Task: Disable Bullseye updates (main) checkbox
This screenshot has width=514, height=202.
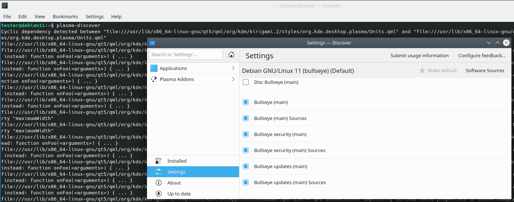Action: [x=246, y=166]
